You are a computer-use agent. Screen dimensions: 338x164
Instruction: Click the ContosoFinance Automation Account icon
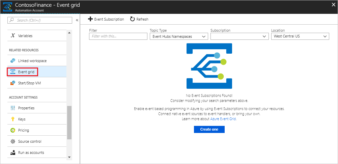(7, 7)
